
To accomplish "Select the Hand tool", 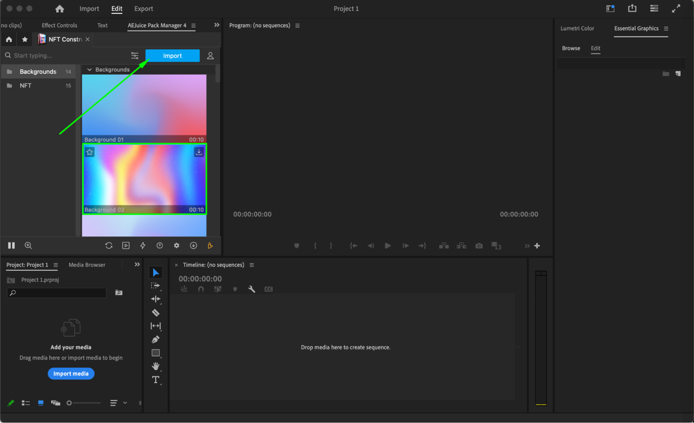I will coord(156,366).
